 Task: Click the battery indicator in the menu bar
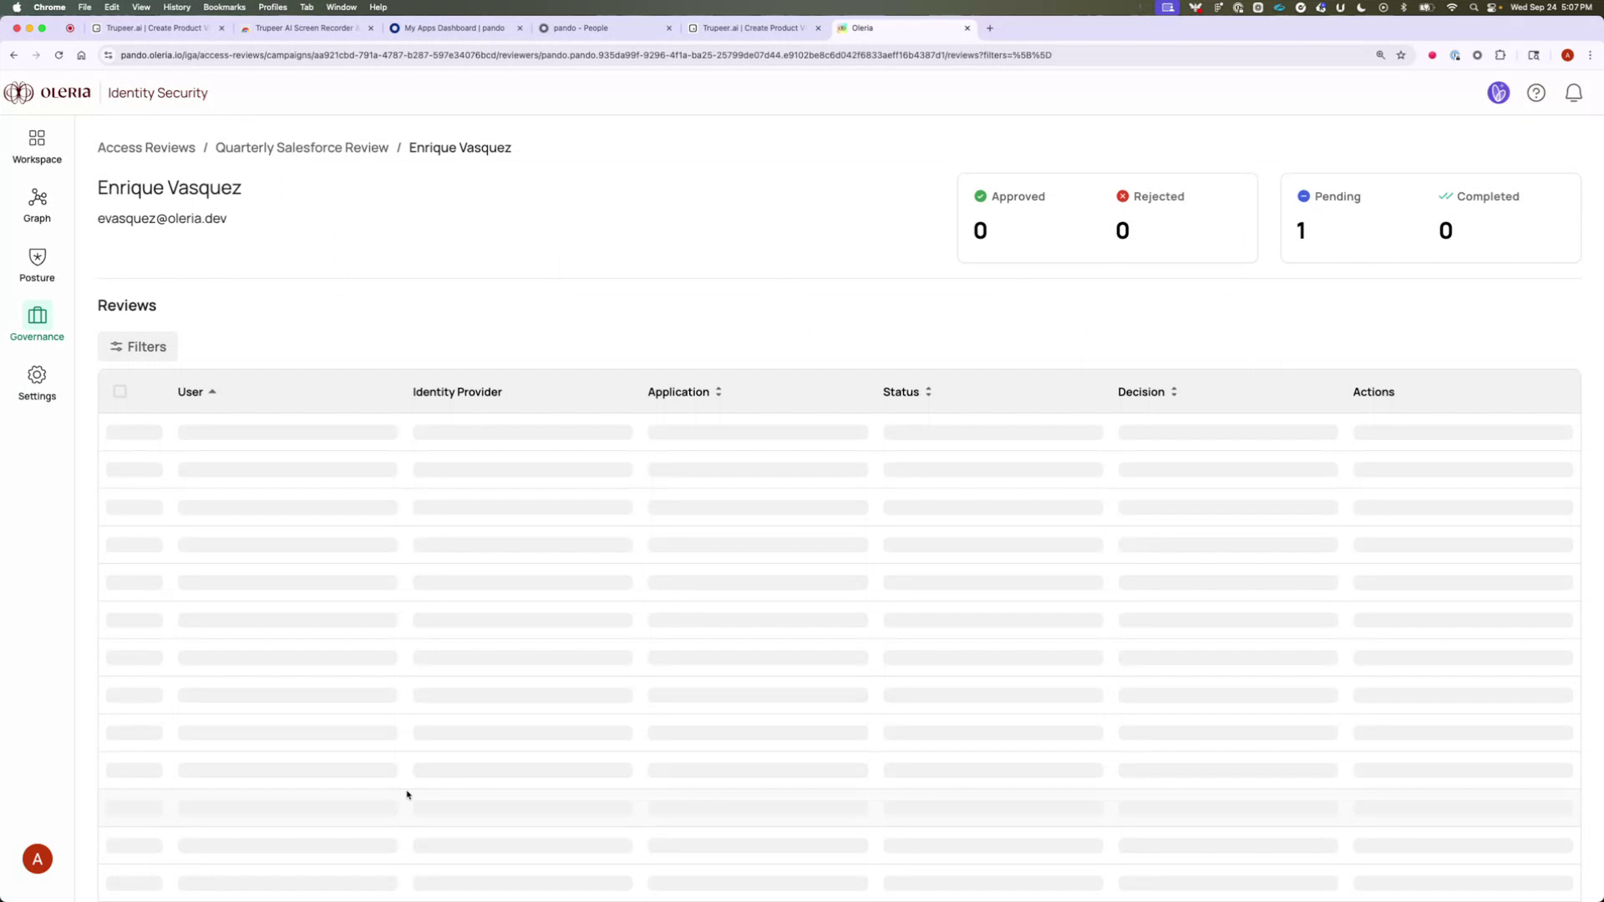click(1423, 7)
